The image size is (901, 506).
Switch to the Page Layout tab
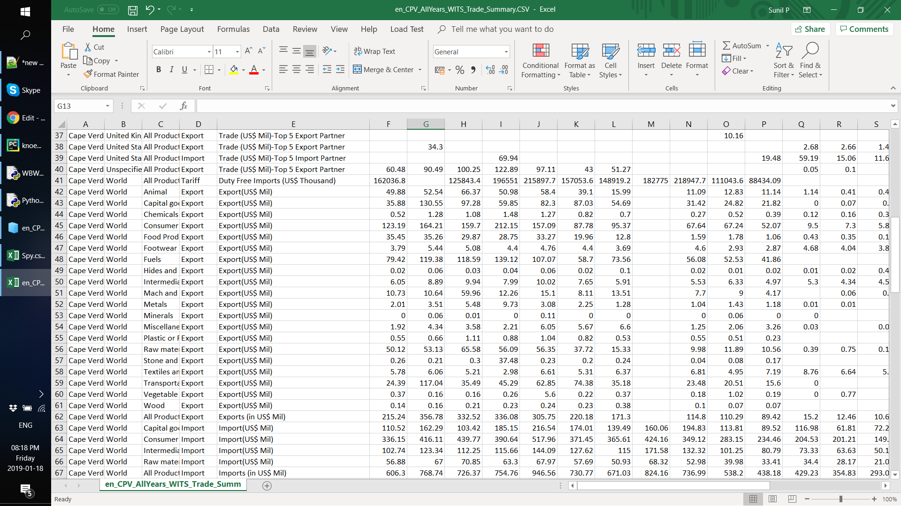click(x=182, y=29)
